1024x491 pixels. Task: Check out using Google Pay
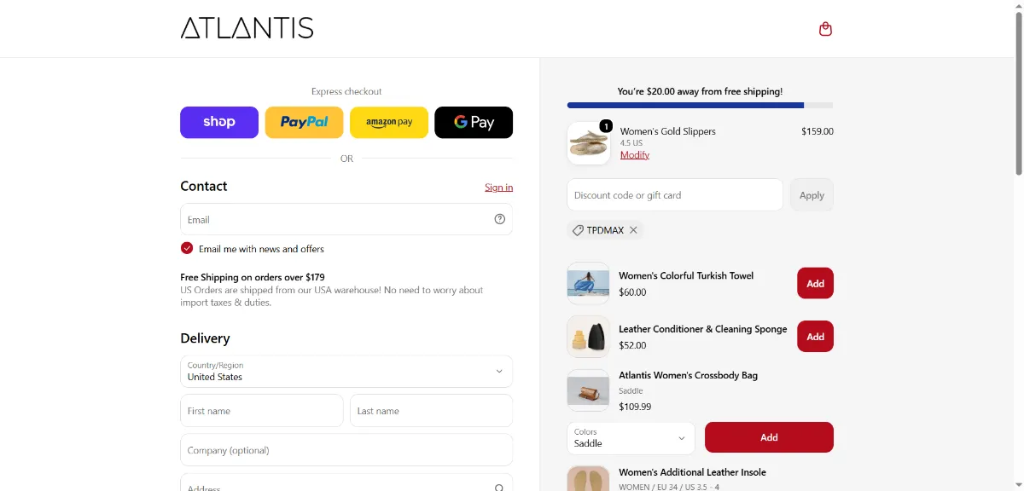pos(474,122)
